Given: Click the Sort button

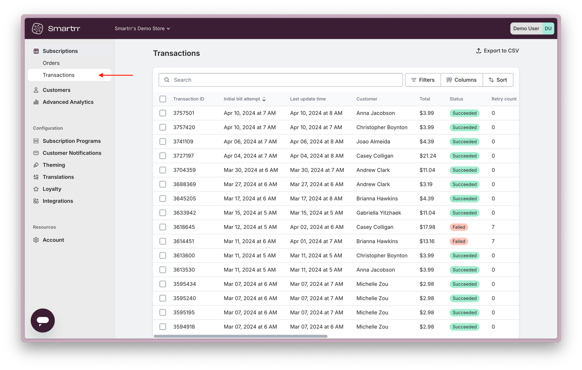Looking at the screenshot, I should click(x=498, y=80).
